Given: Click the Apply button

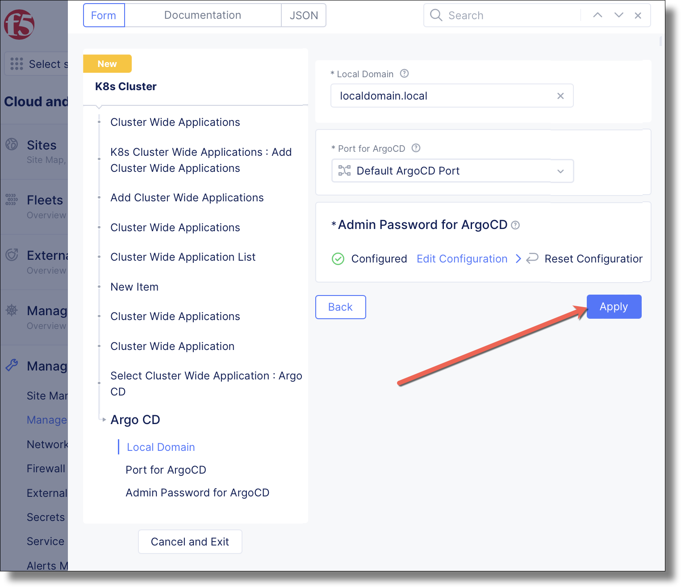Looking at the screenshot, I should pyautogui.click(x=614, y=307).
